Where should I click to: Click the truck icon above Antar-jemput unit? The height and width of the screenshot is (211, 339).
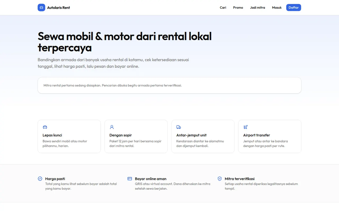(x=179, y=127)
